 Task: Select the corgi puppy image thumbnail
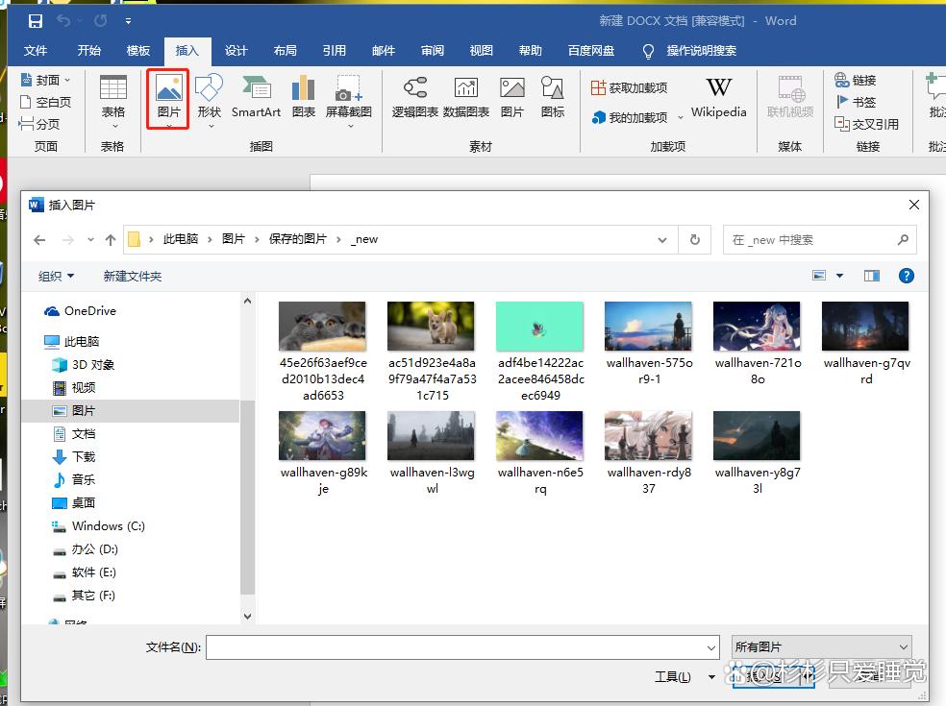431,324
